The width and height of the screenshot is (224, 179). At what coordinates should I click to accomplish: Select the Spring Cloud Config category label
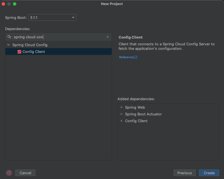30,45
